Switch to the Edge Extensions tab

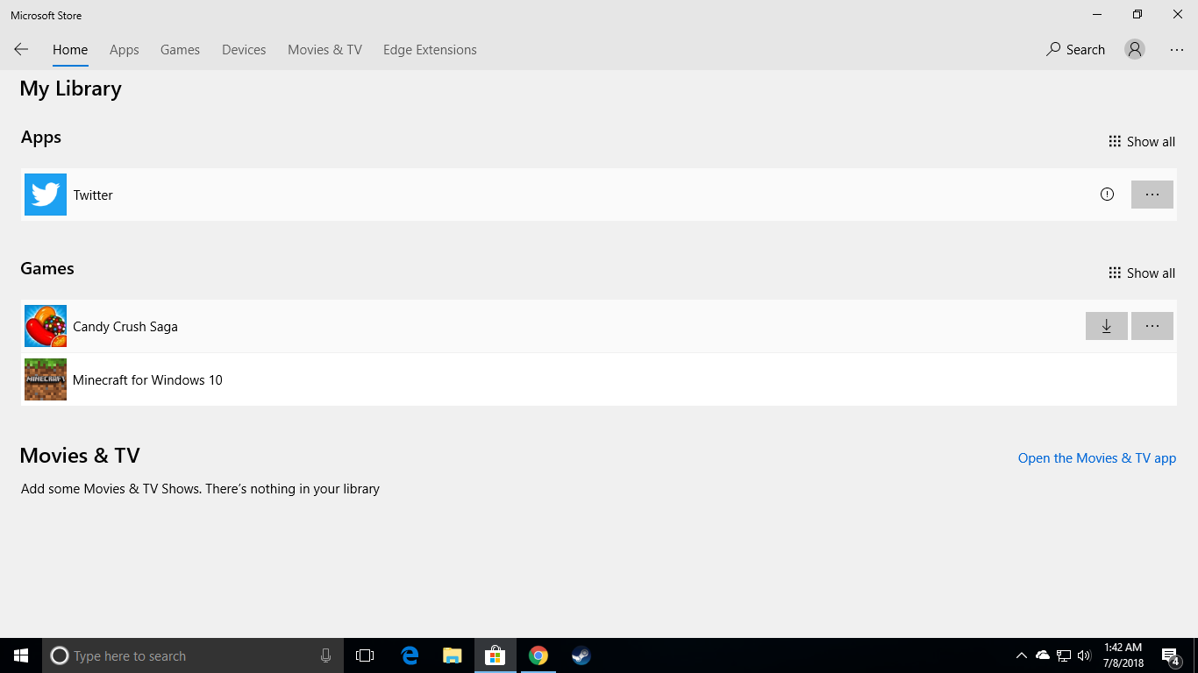pos(430,50)
